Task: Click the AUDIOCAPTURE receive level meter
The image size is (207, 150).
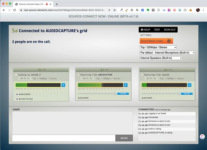Action: tap(100, 85)
